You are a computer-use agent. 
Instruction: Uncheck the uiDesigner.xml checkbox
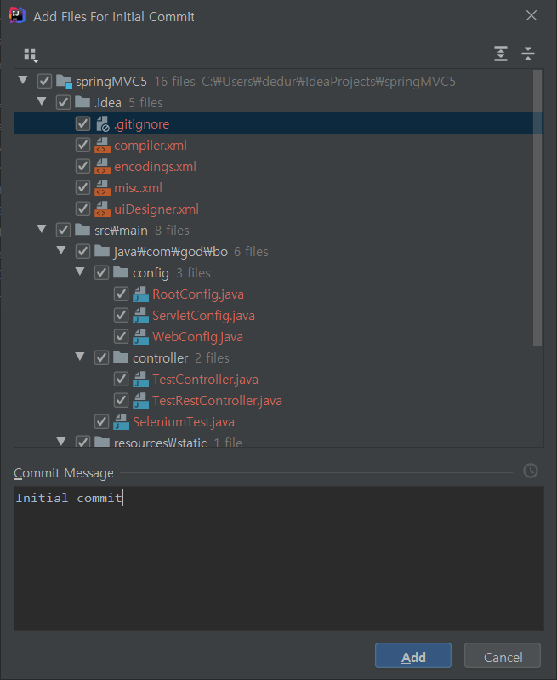coord(82,209)
